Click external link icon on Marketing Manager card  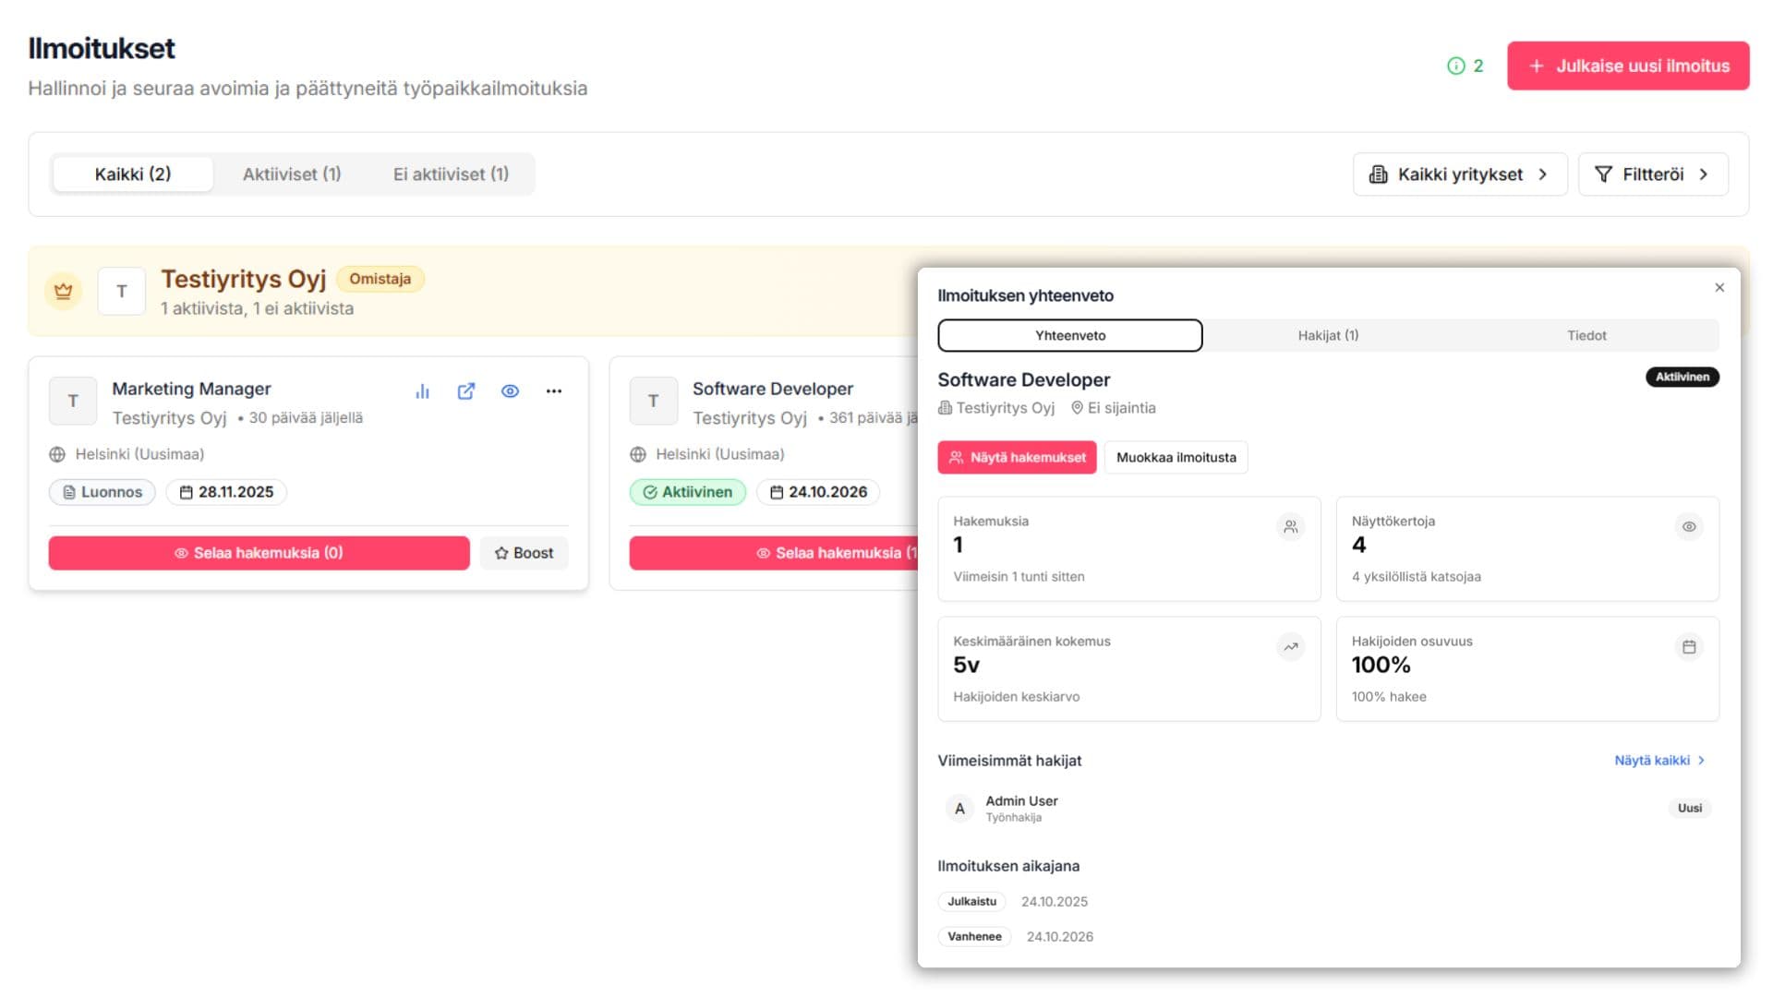pos(466,391)
